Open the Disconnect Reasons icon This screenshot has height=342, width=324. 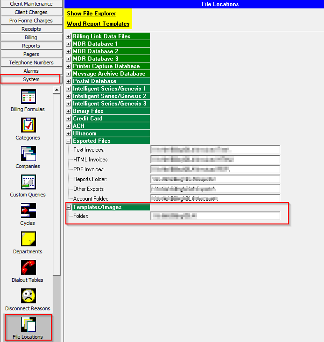(x=28, y=296)
